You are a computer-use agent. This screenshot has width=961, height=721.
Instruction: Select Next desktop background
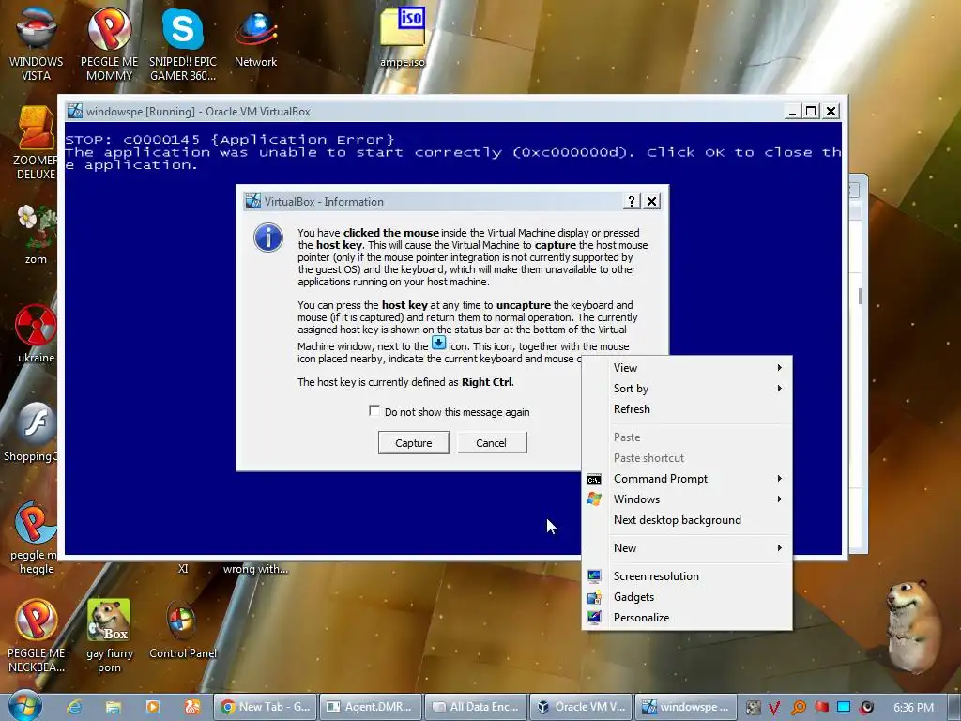(x=686, y=520)
